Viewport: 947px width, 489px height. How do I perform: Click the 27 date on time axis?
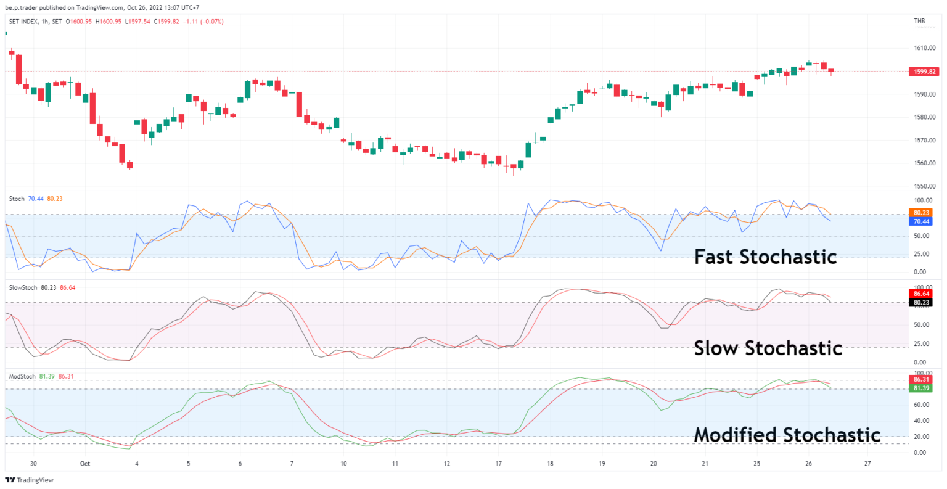tap(867, 464)
